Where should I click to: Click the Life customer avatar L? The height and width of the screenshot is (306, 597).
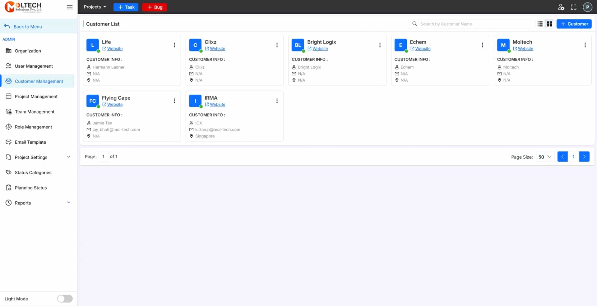pyautogui.click(x=93, y=45)
